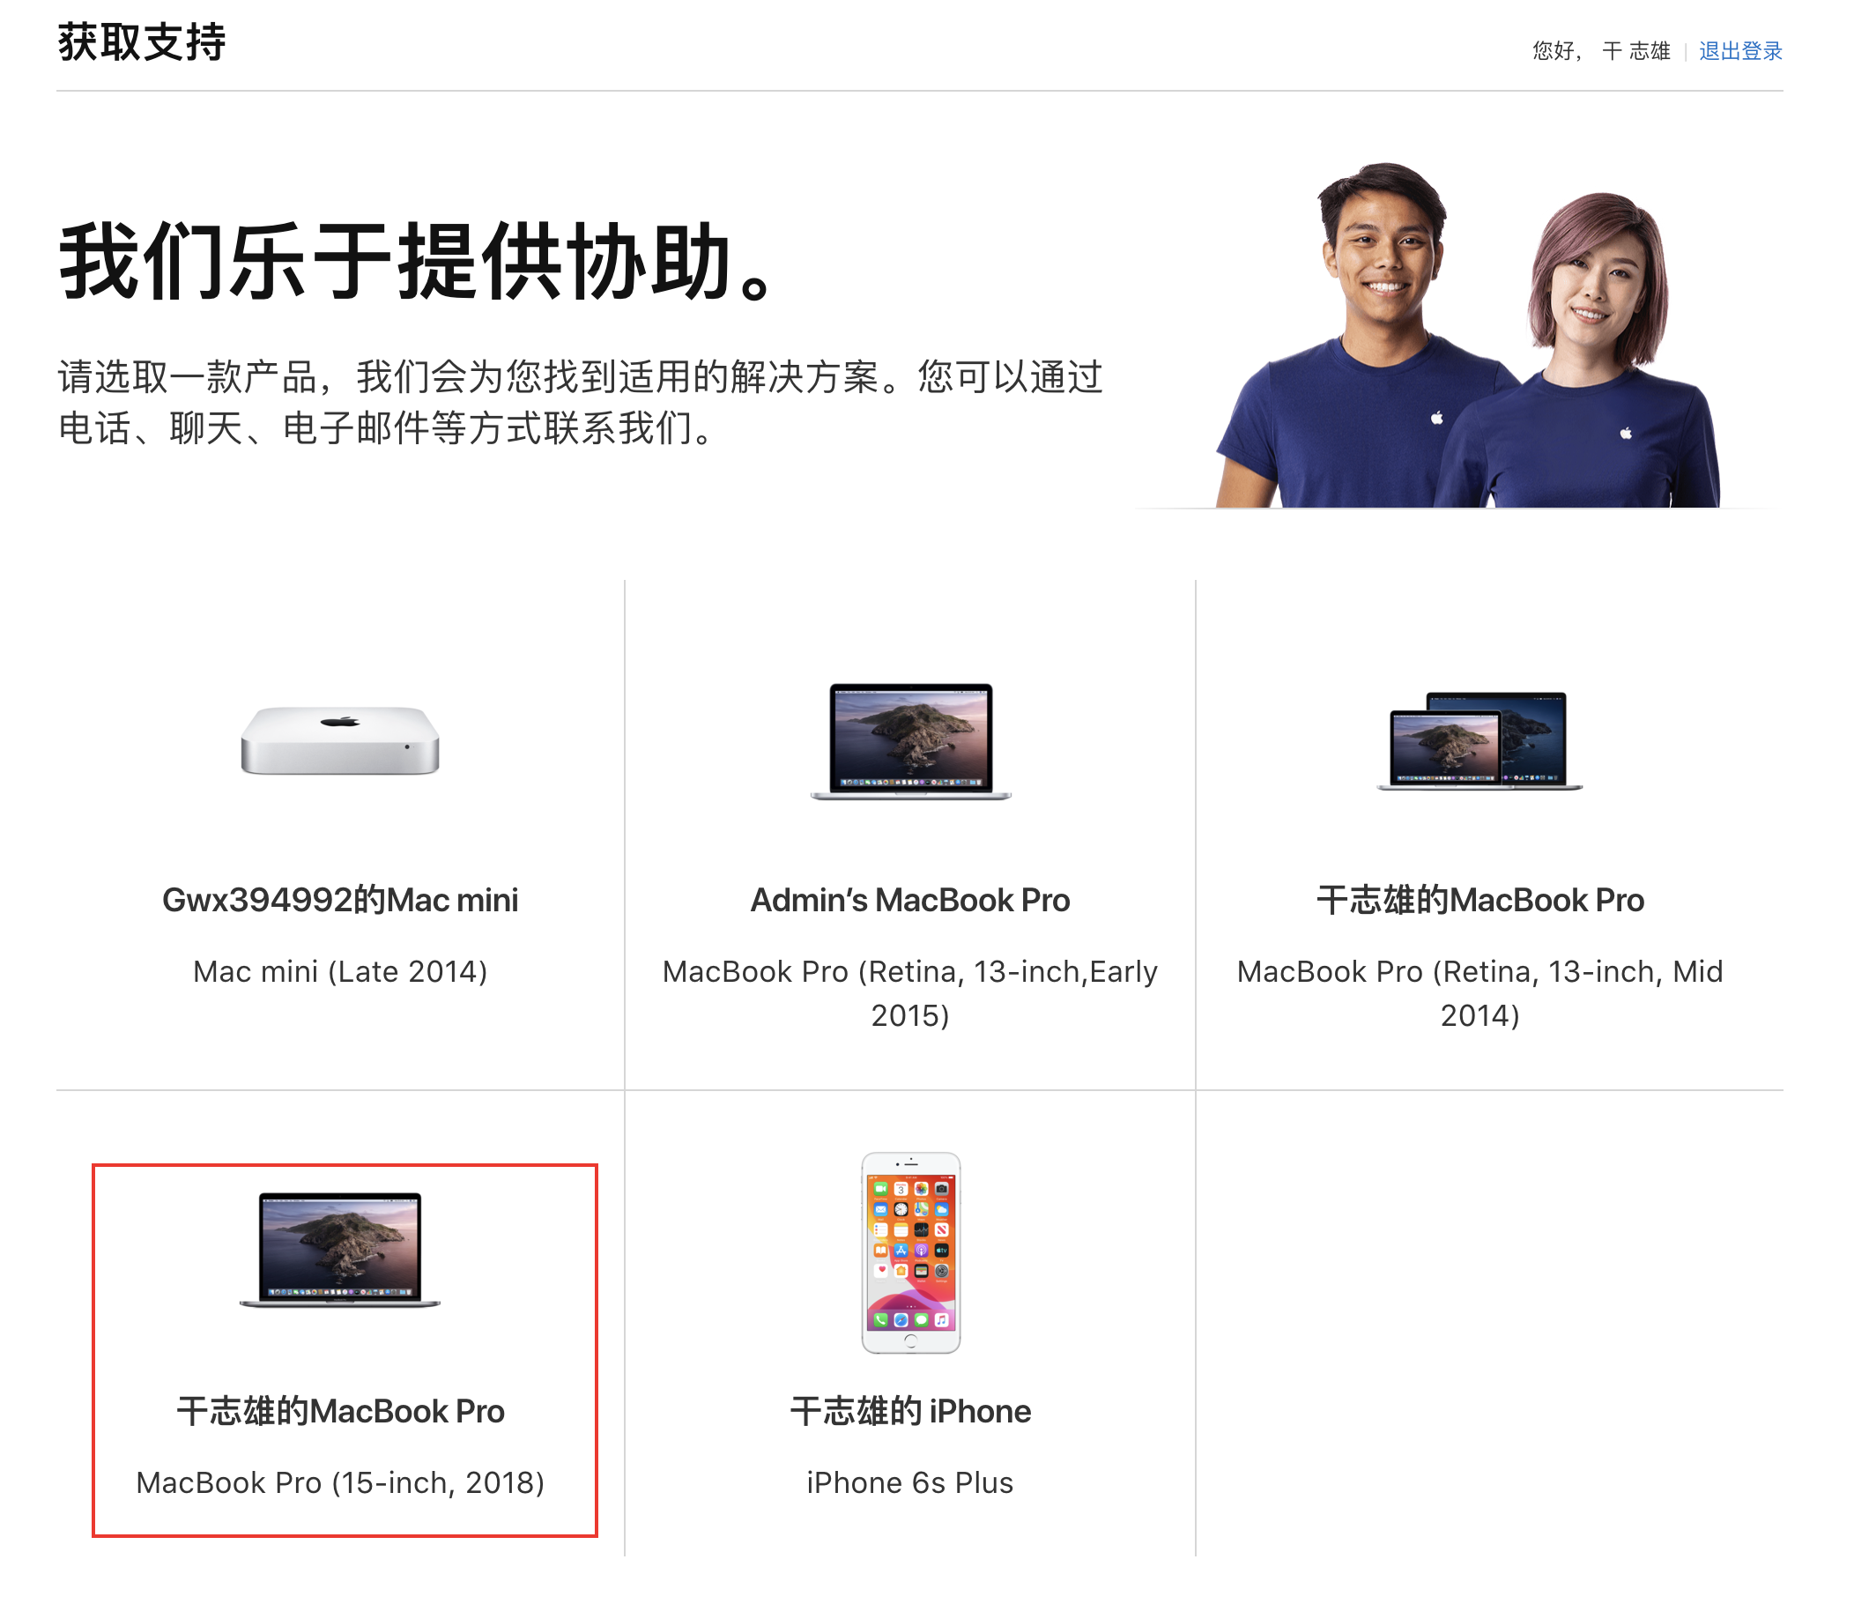
Task: Click the 获取支持 page title
Action: (143, 44)
